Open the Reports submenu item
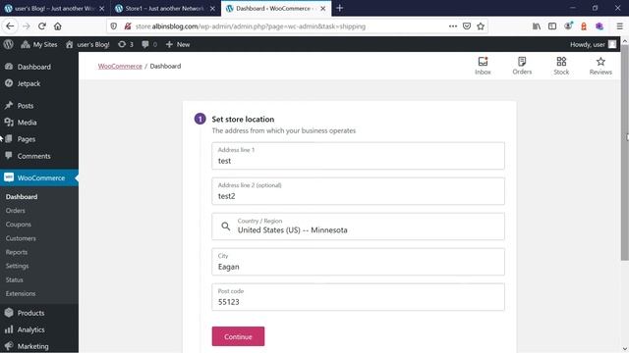 coord(17,252)
